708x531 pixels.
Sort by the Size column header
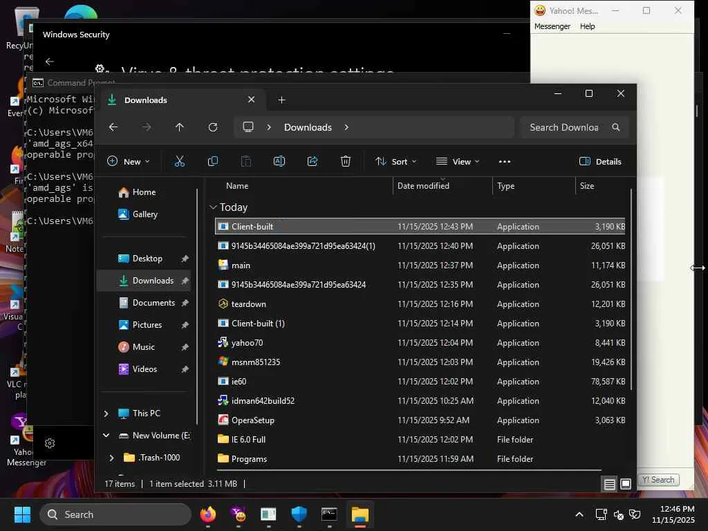pos(586,186)
